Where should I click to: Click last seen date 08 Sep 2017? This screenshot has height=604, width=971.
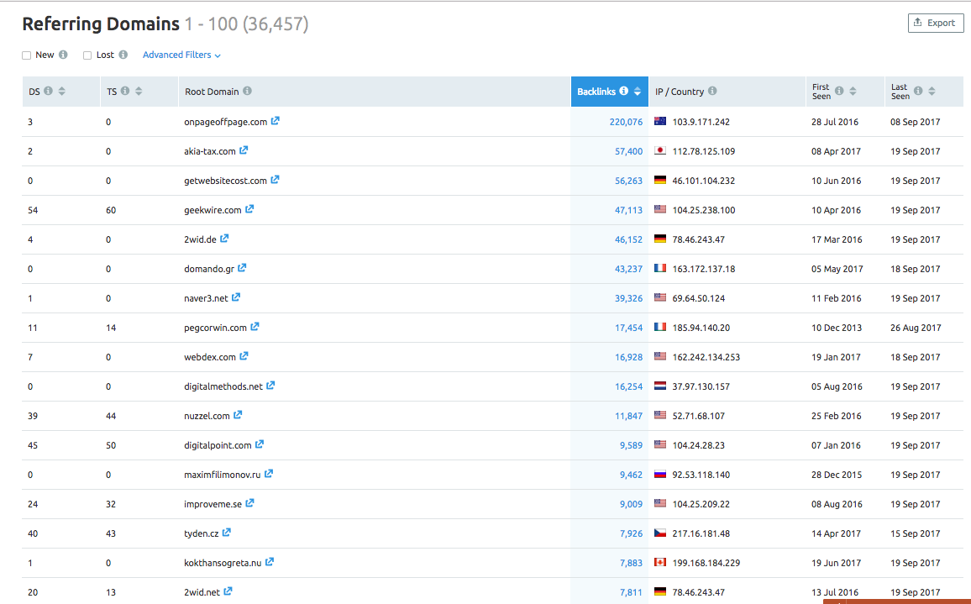916,122
